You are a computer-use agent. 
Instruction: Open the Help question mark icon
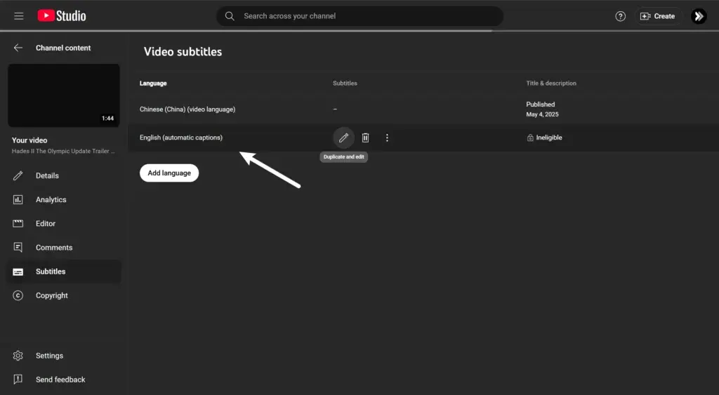point(620,16)
